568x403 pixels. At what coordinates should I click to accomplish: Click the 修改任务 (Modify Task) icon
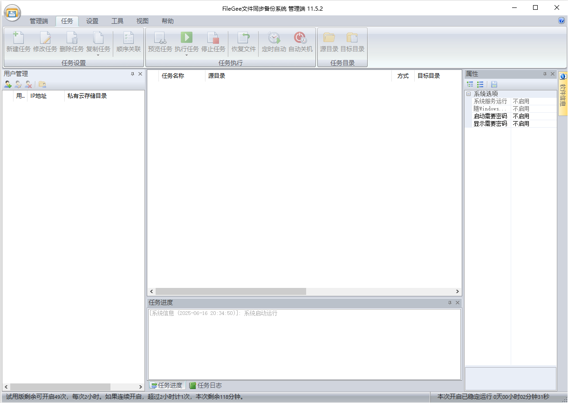[x=45, y=38]
